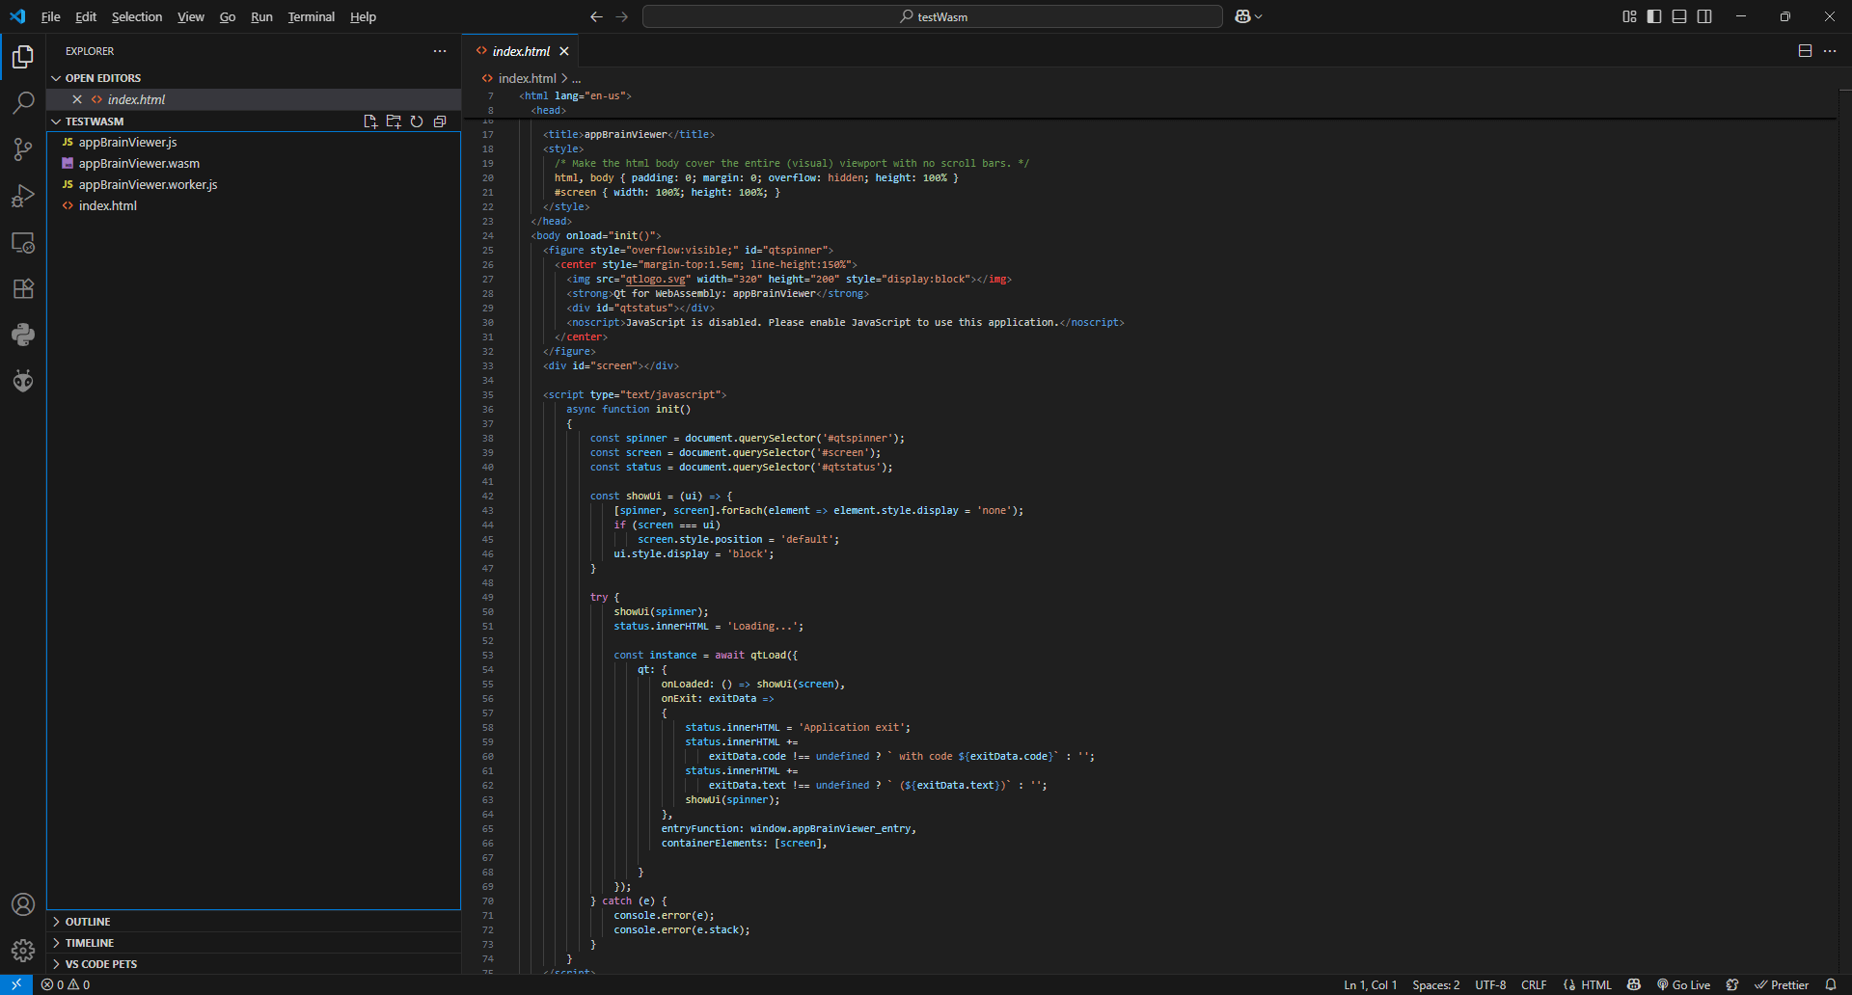Open Customize Layout options
This screenshot has height=995, width=1852.
(1629, 16)
